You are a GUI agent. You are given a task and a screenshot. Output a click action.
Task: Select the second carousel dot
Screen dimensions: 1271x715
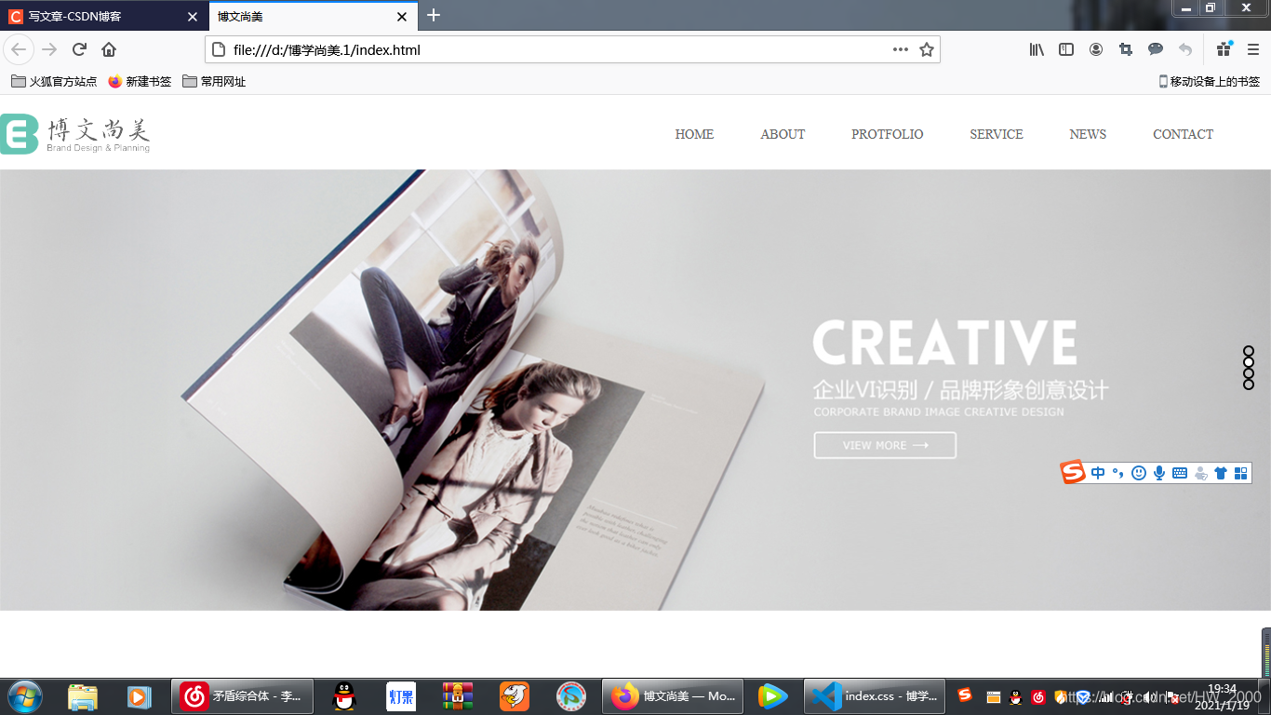tap(1249, 362)
